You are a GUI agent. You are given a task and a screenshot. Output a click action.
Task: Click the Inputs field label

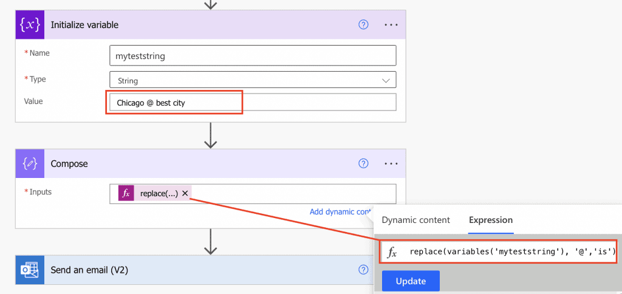(x=41, y=191)
